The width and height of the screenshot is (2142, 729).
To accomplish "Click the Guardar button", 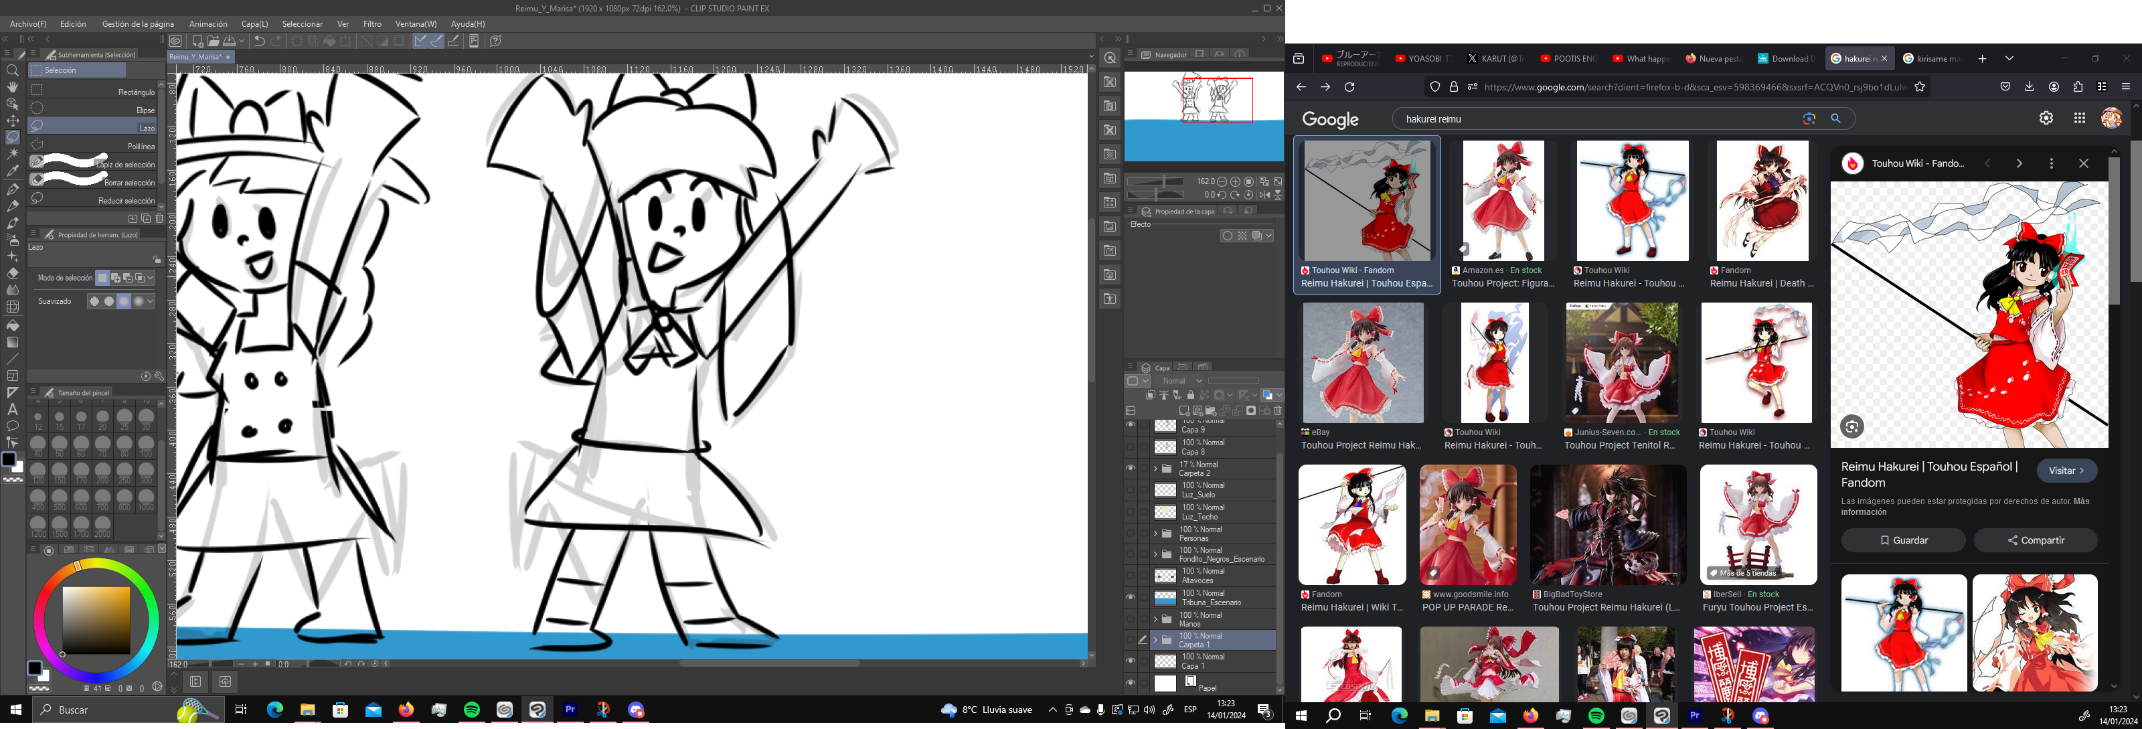I will [1903, 540].
